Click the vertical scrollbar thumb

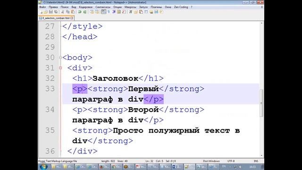[x=261, y=103]
